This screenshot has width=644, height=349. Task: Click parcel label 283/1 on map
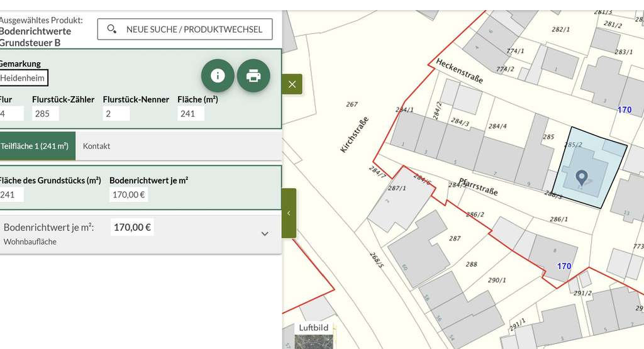click(624, 52)
